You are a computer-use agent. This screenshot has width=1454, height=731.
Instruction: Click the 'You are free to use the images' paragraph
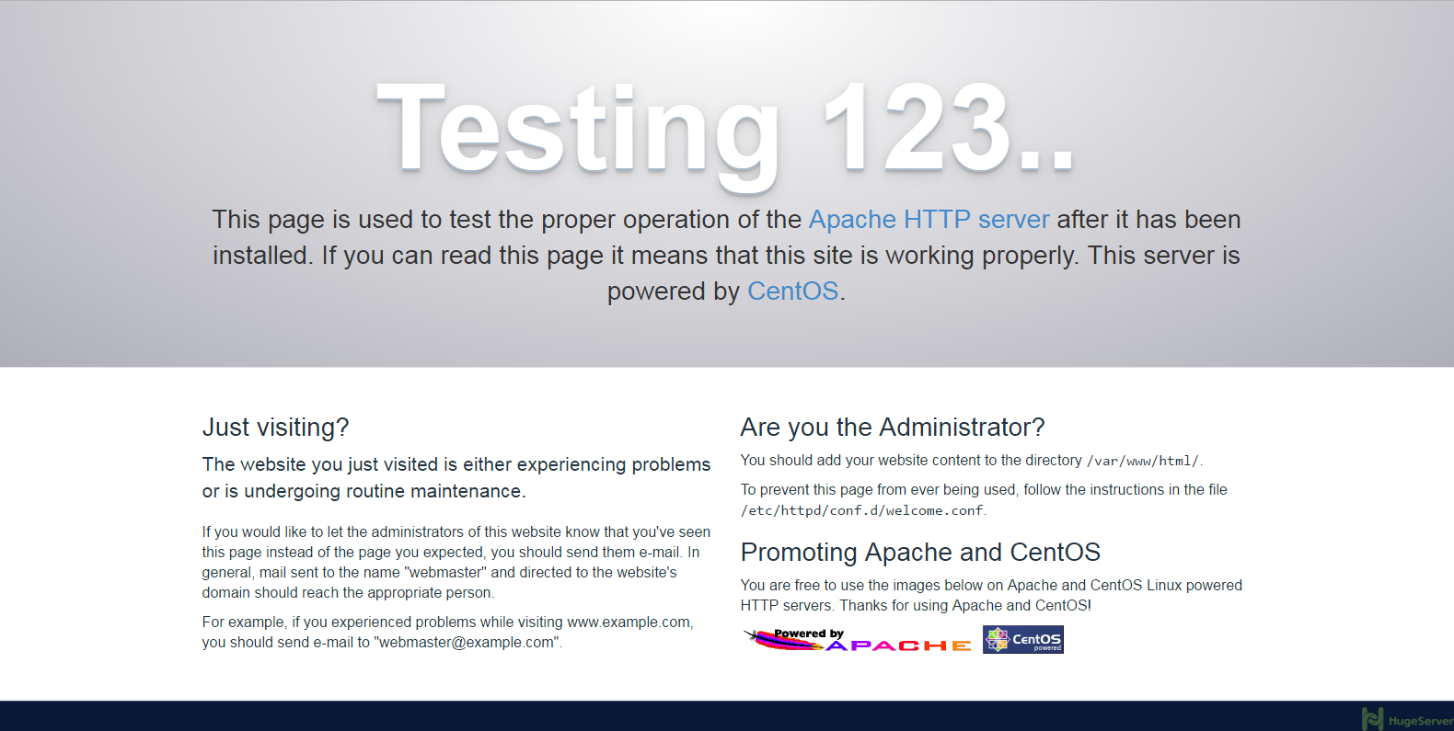[991, 596]
